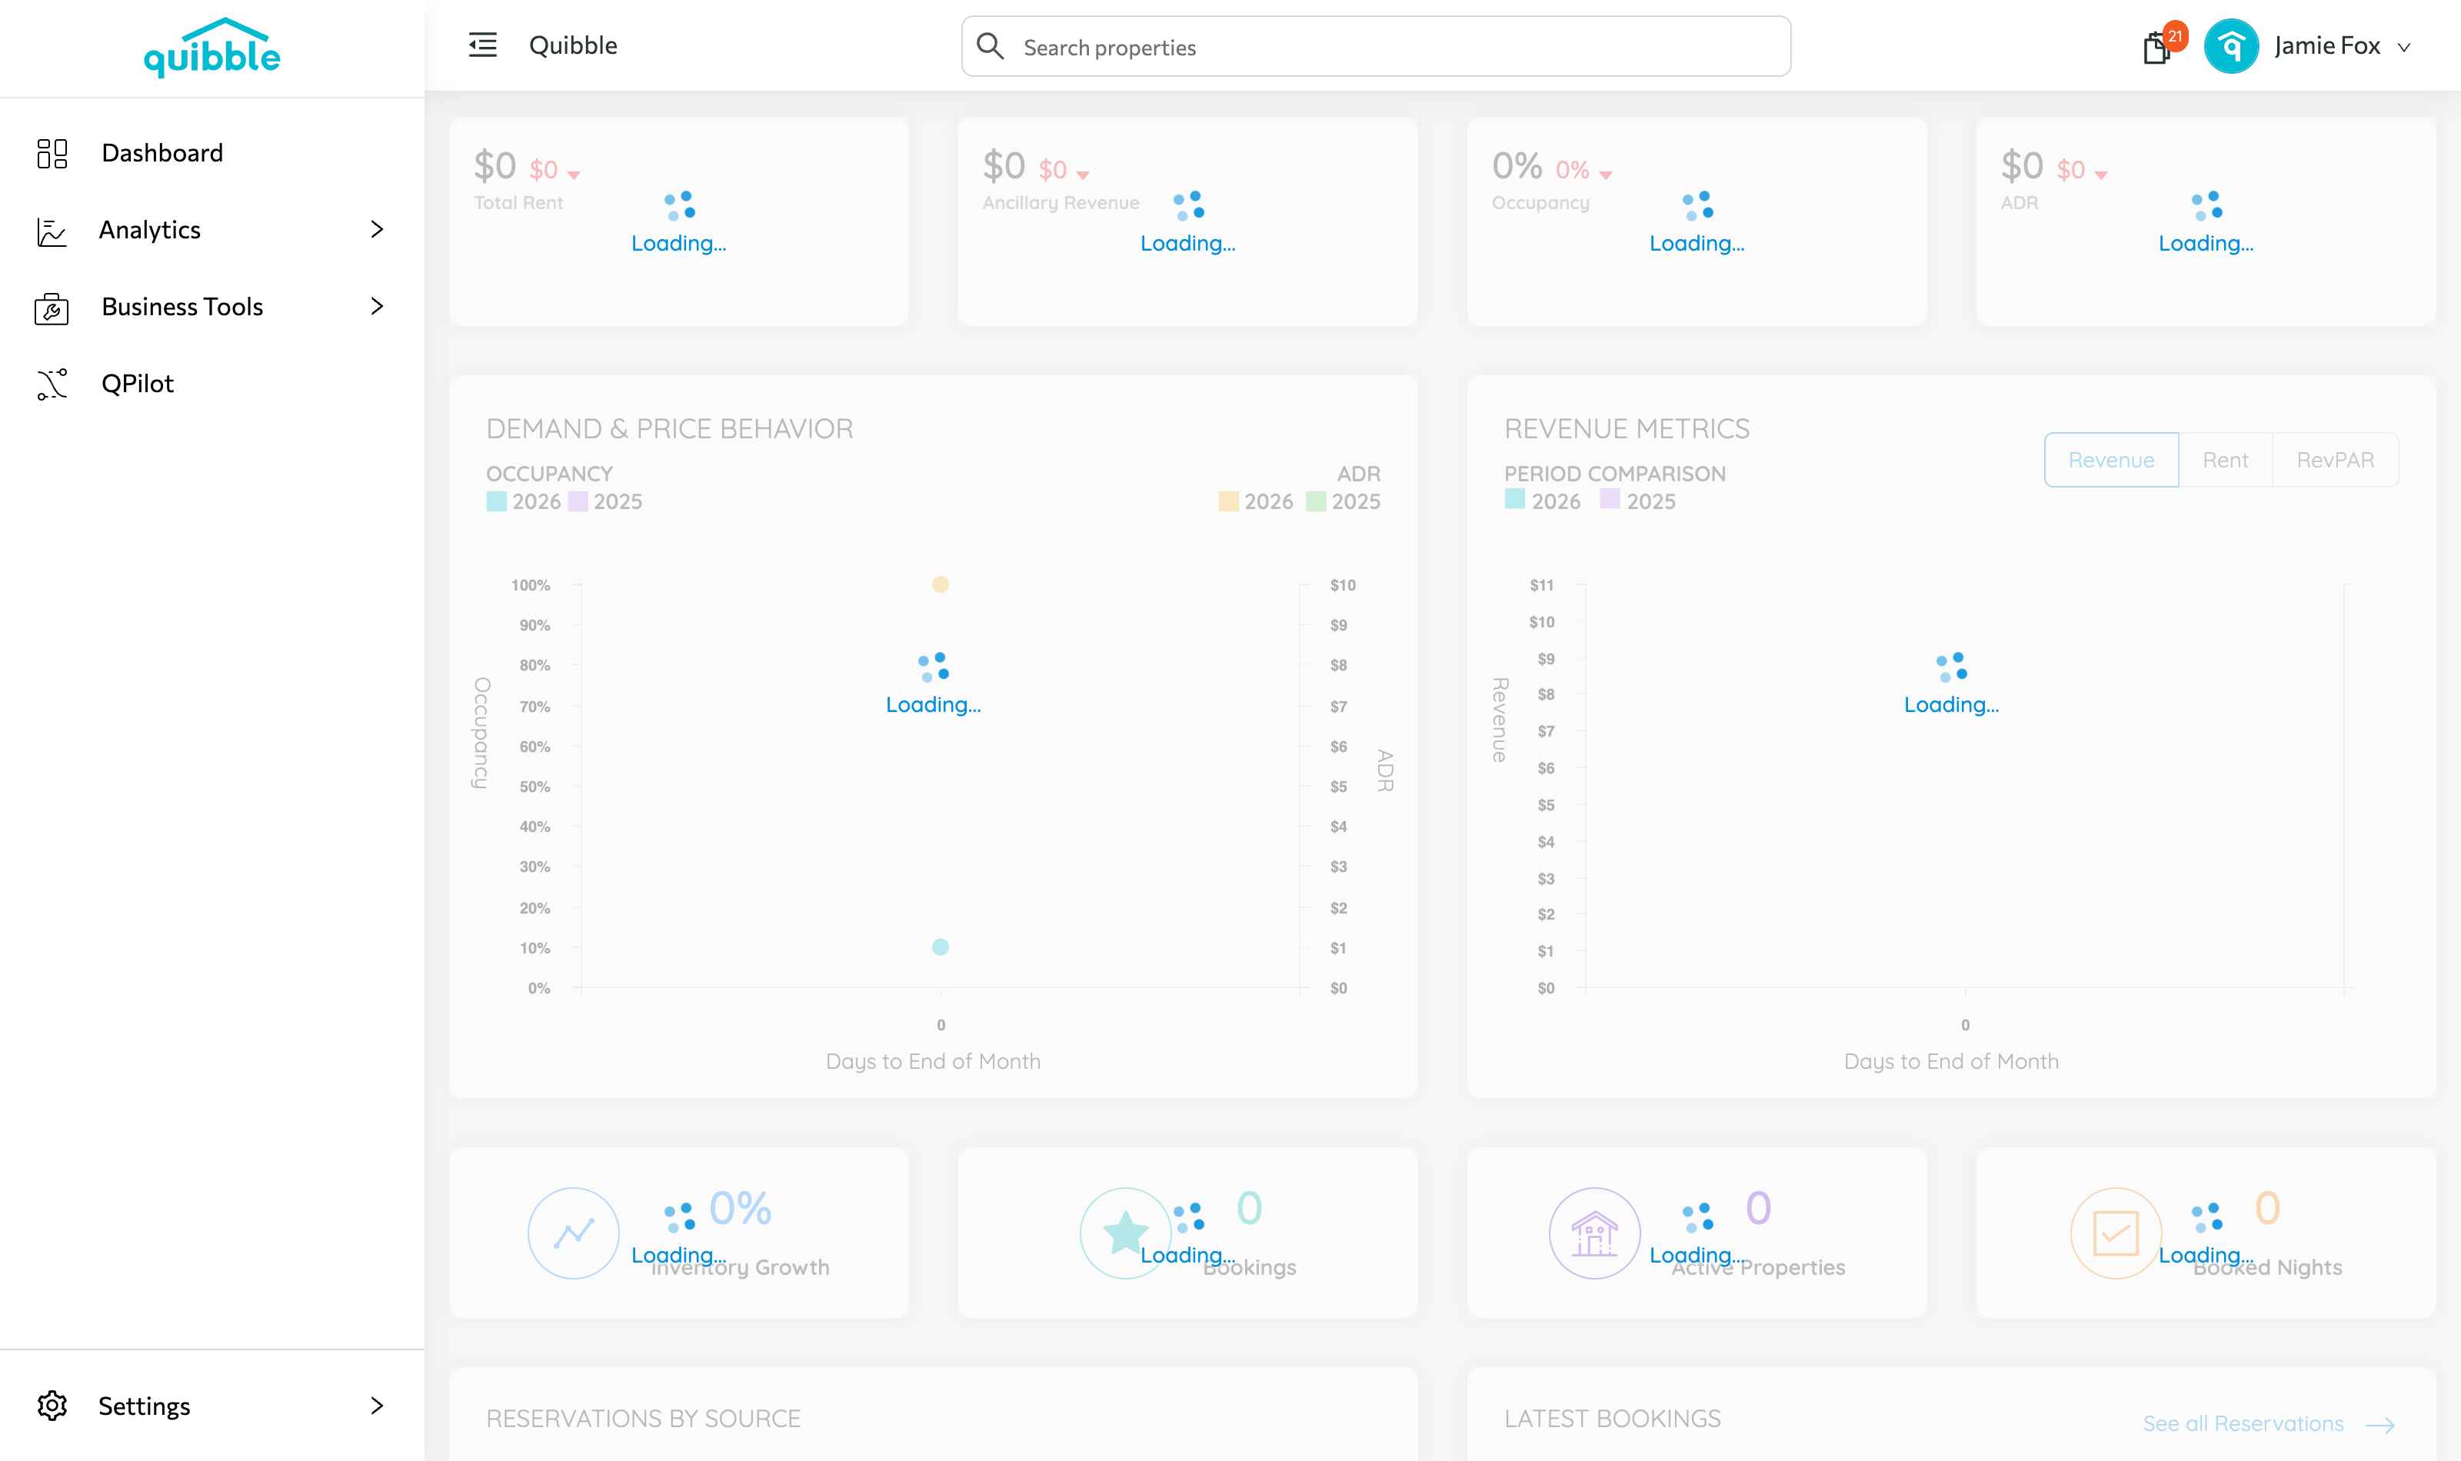2461x1461 pixels.
Task: Click the Inventory Growth 0% value
Action: click(741, 1208)
